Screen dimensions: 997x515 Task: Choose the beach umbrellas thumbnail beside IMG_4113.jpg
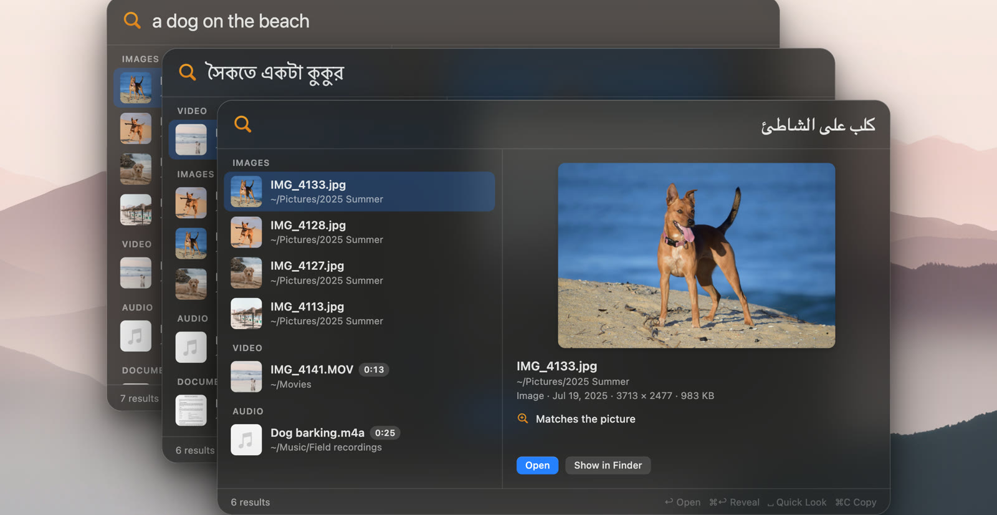246,313
